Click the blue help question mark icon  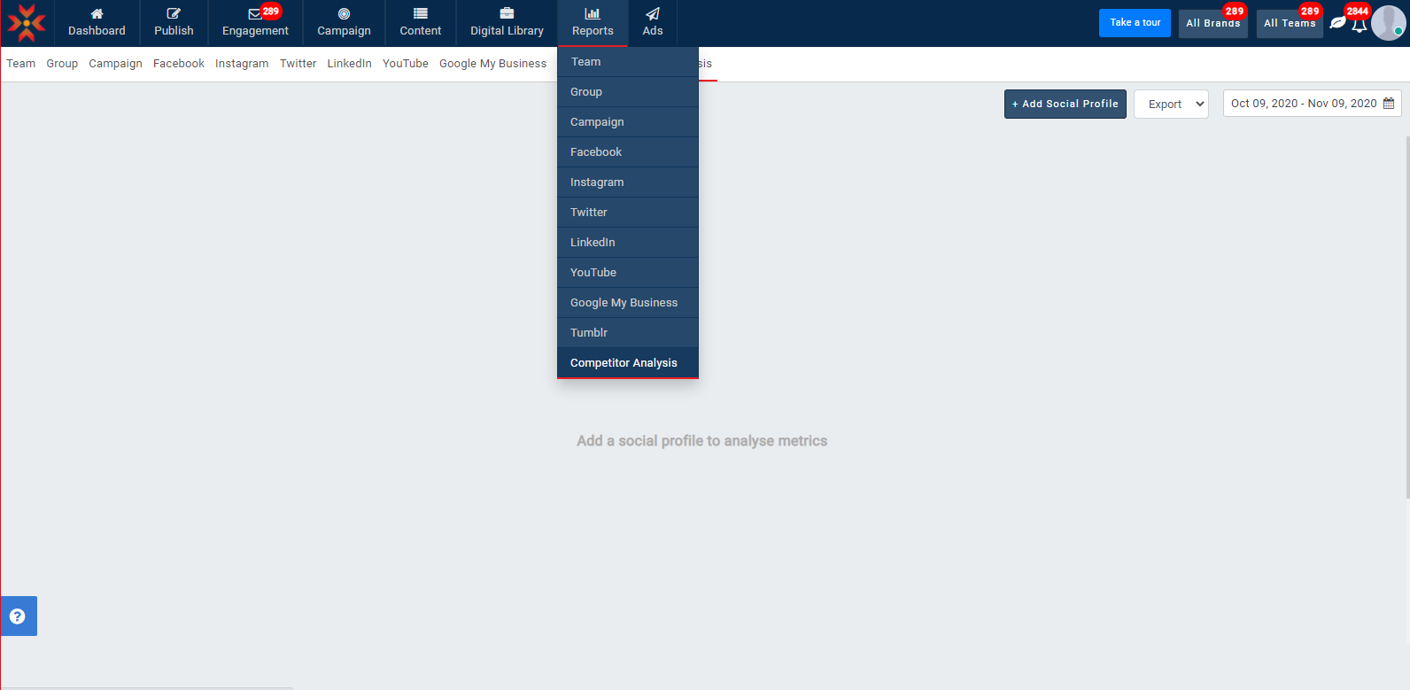[x=18, y=616]
